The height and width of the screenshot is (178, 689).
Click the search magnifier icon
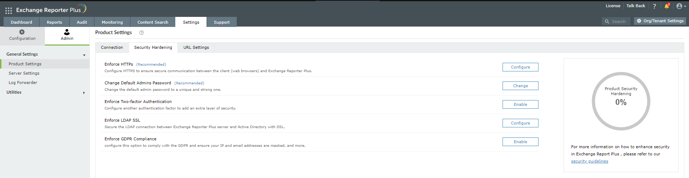point(607,22)
